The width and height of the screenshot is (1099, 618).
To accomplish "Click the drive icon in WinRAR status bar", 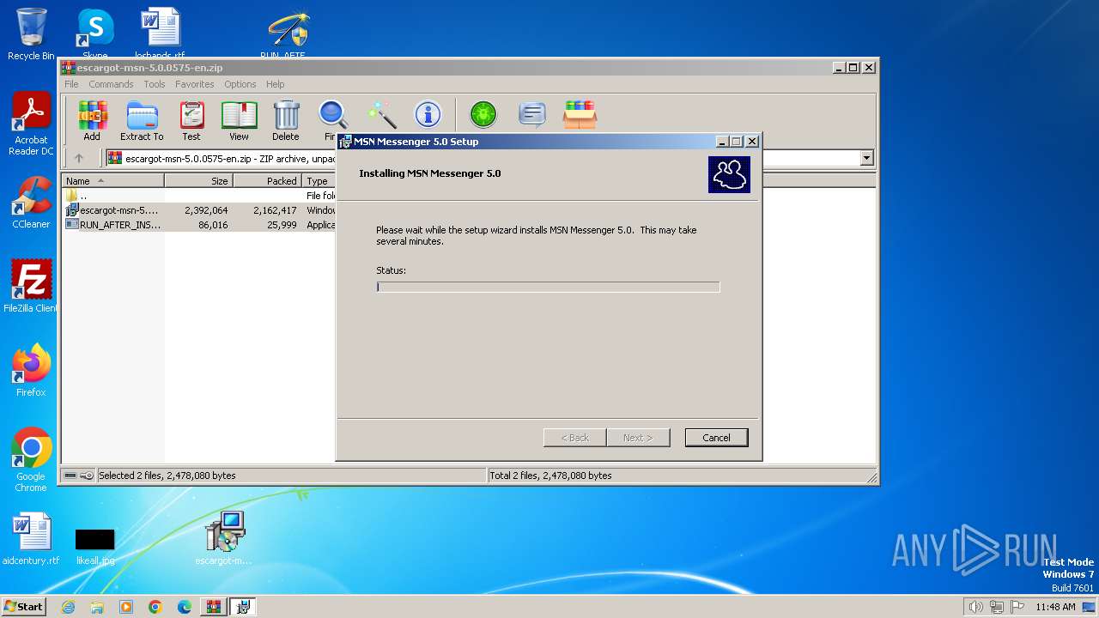I will pyautogui.click(x=70, y=476).
